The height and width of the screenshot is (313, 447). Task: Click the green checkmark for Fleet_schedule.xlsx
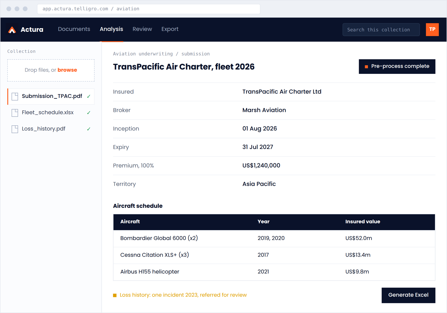tap(89, 113)
